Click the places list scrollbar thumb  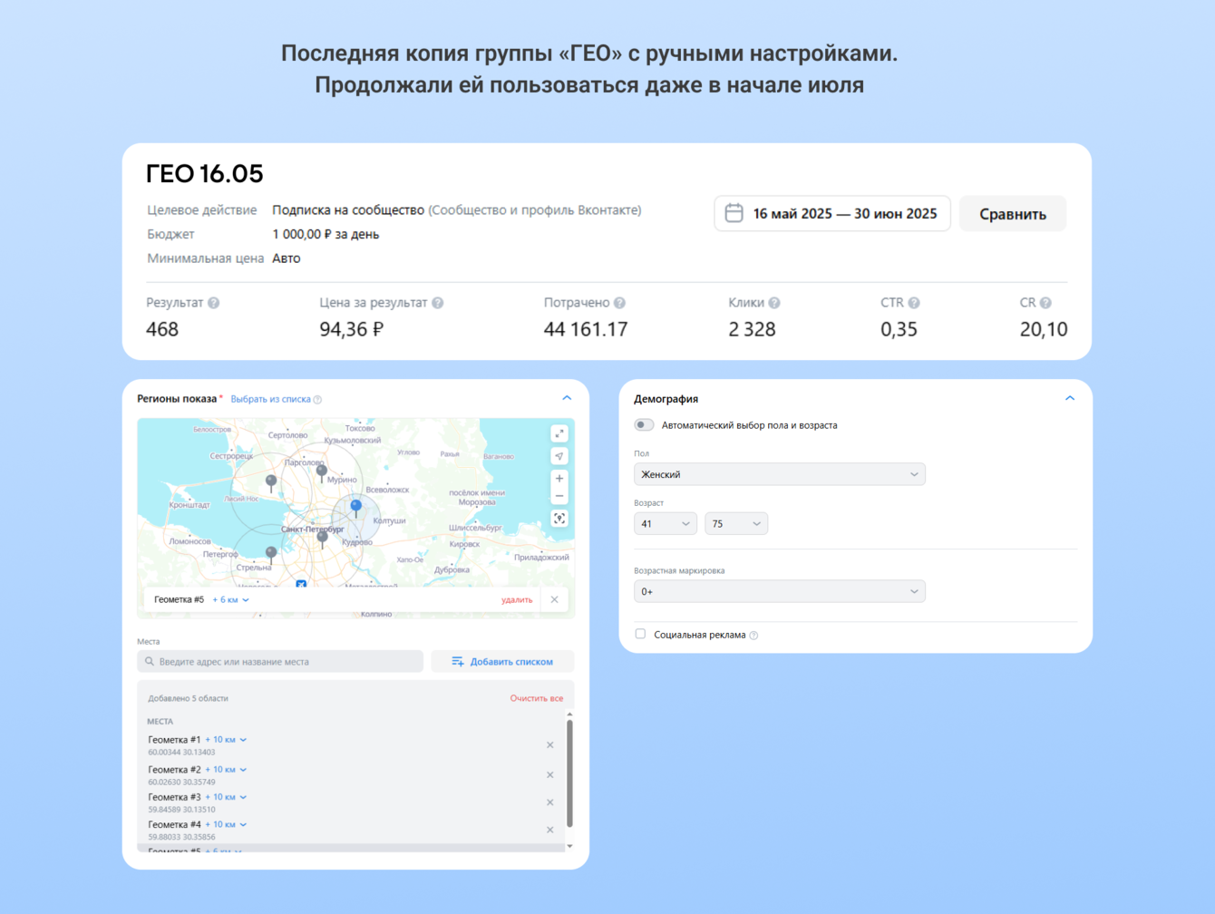tap(569, 773)
